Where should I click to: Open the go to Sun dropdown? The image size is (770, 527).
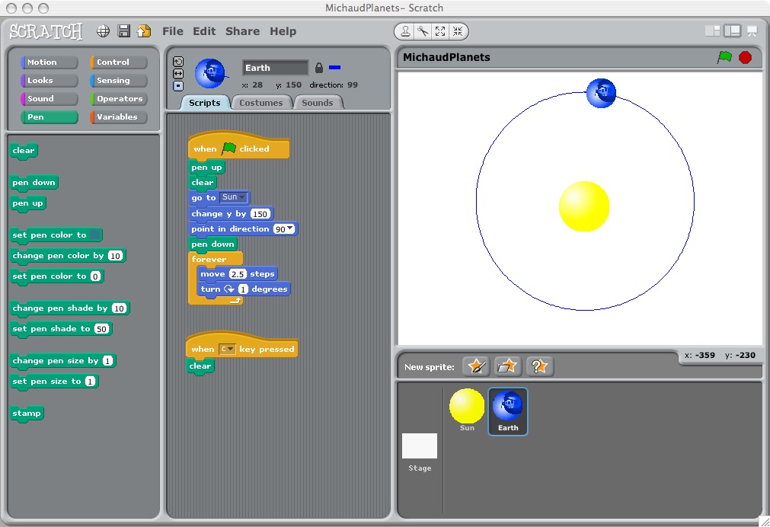(233, 197)
